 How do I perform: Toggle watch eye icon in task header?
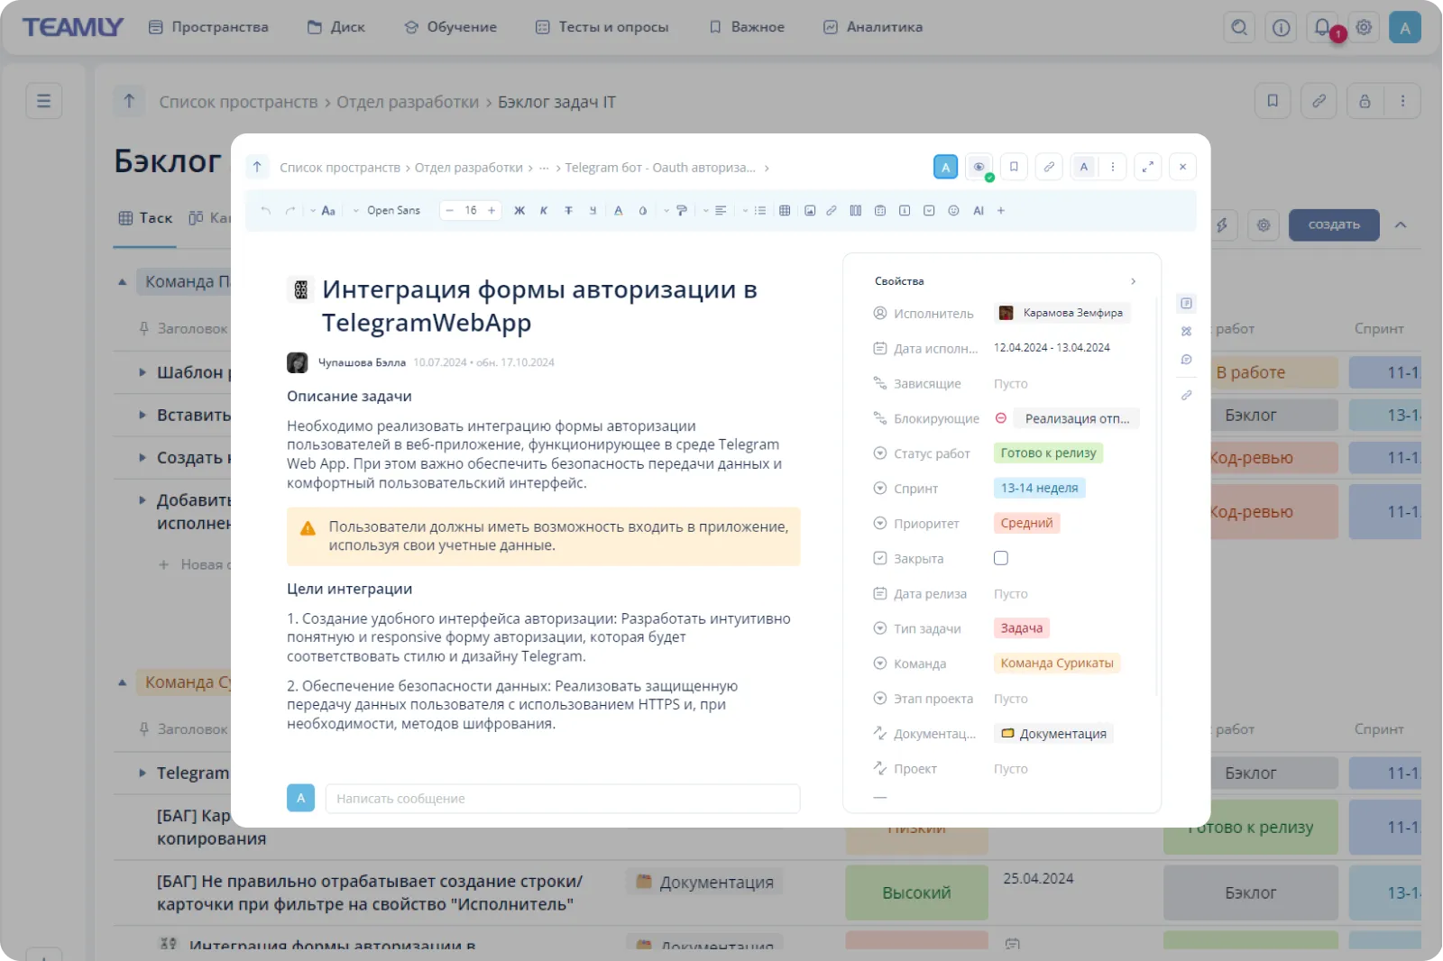pos(979,167)
